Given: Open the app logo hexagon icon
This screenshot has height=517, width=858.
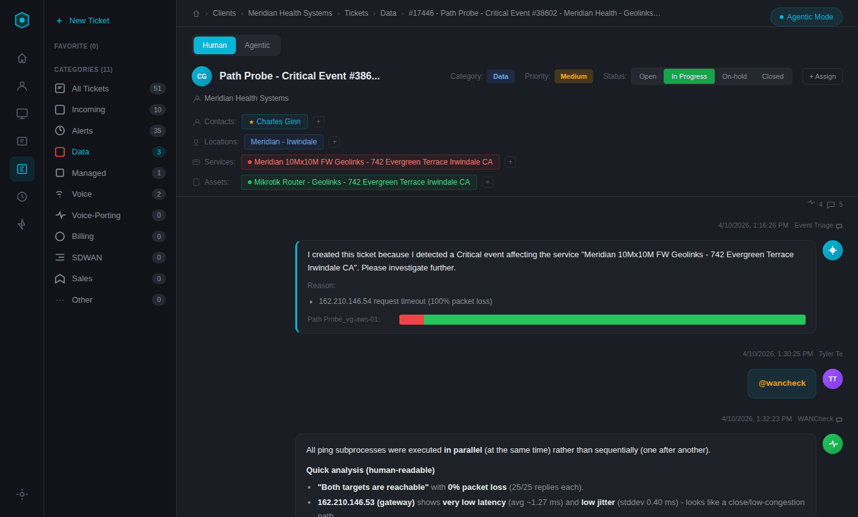Looking at the screenshot, I should point(22,20).
